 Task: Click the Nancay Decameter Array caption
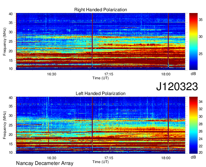coord(45,163)
